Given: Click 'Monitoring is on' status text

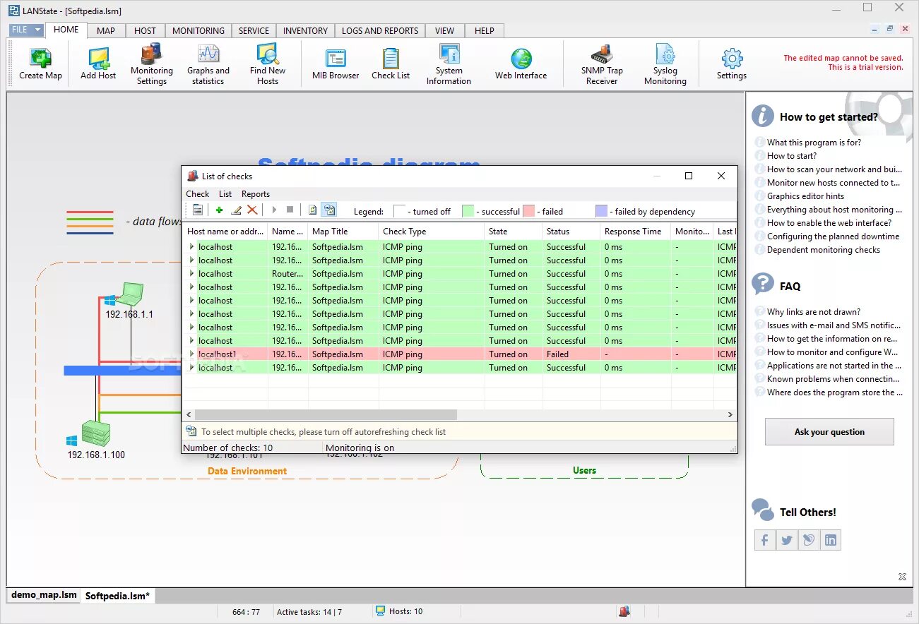Looking at the screenshot, I should 360,448.
